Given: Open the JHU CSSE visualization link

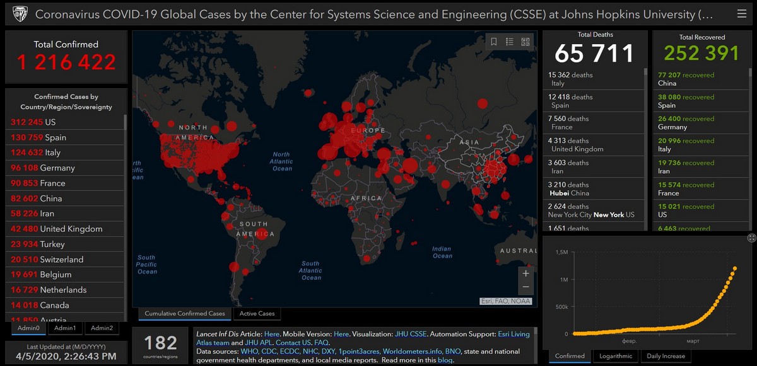Looking at the screenshot, I should pos(411,334).
